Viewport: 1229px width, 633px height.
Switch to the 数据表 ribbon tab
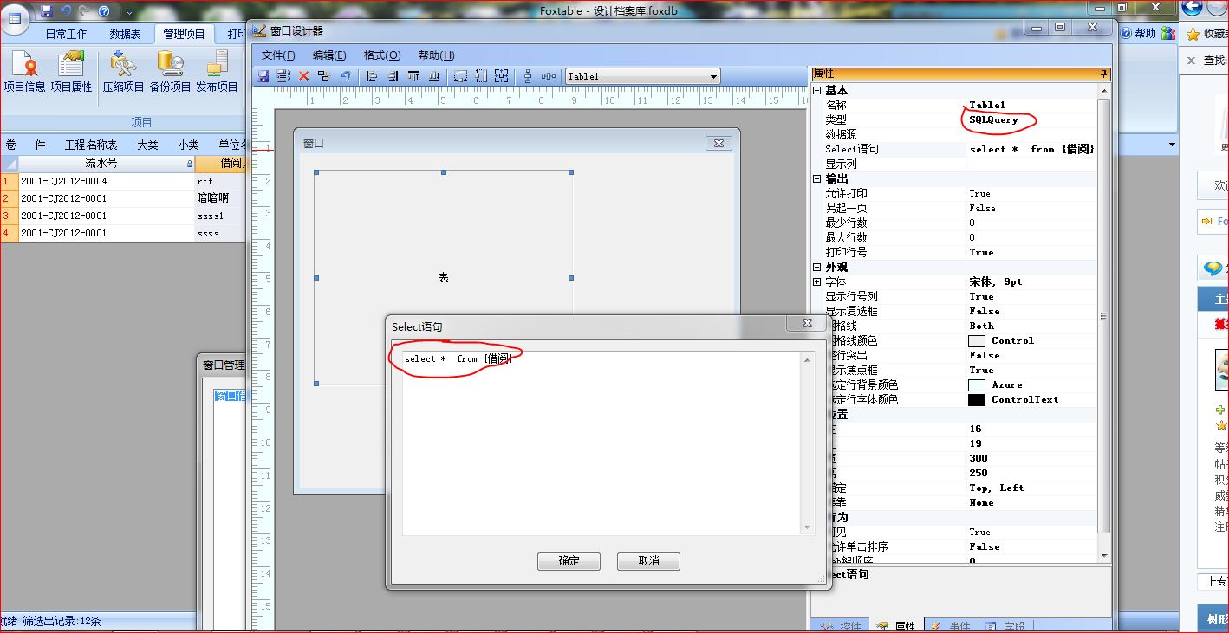tap(125, 34)
